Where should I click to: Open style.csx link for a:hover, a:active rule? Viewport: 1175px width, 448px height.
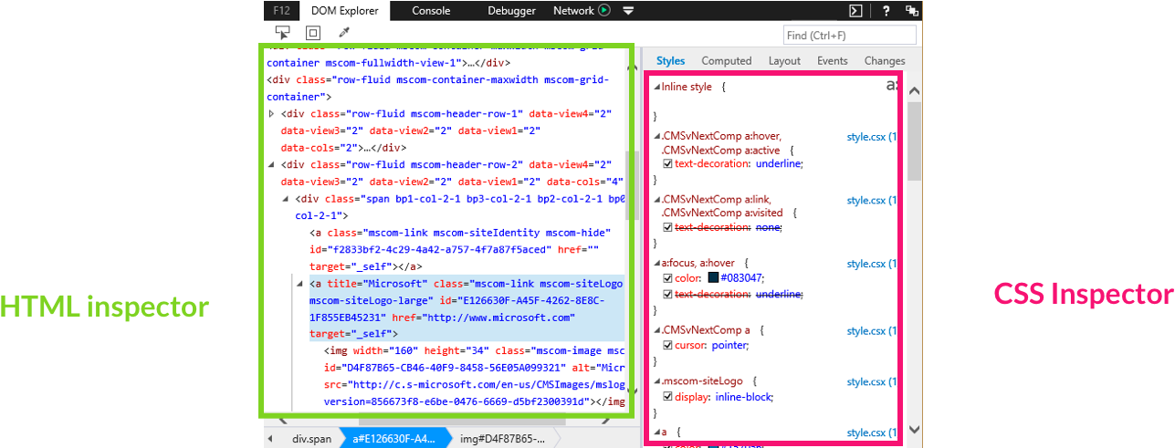click(x=872, y=137)
